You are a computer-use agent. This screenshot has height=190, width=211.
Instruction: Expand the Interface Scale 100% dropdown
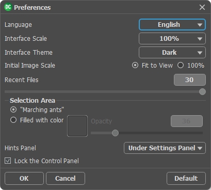(172, 39)
